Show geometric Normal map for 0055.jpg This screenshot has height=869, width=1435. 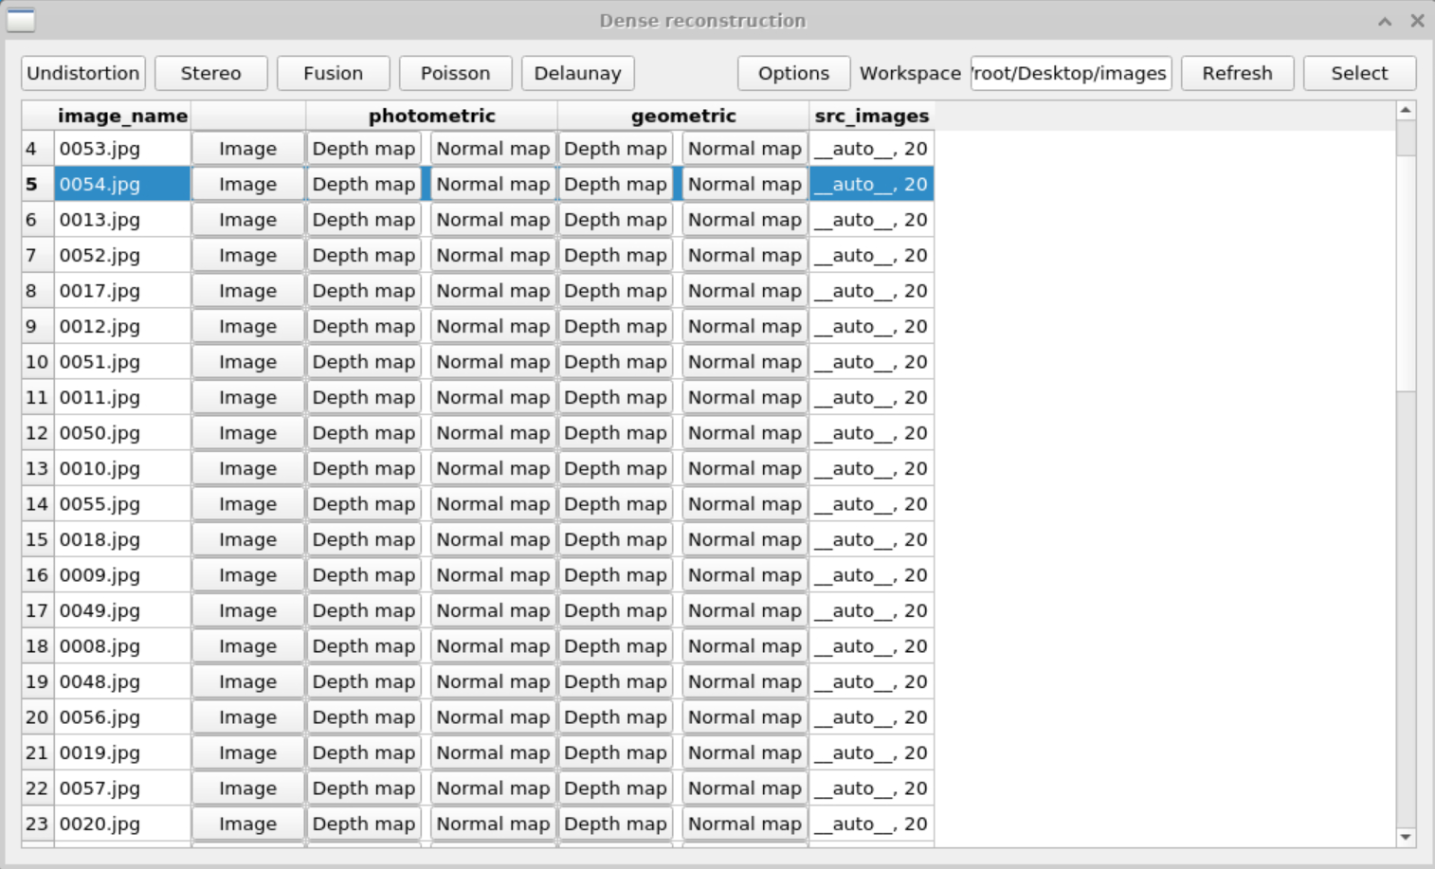745,504
